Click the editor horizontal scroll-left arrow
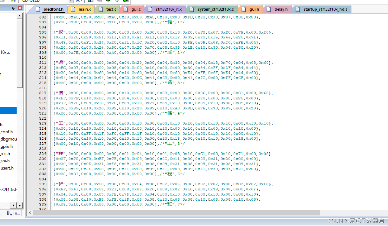Image resolution: width=388 pixels, height=226 pixels. pos(30,213)
